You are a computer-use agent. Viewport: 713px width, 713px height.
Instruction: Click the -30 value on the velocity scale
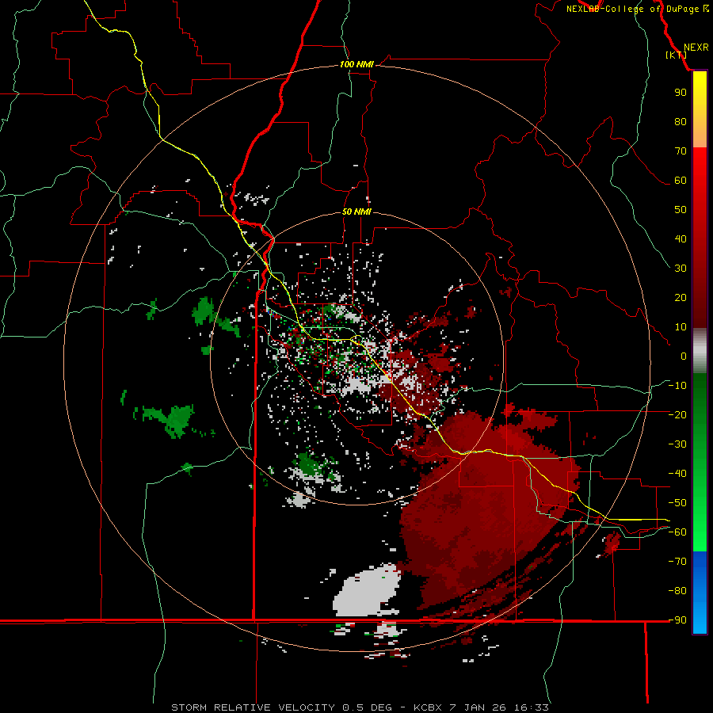(x=677, y=444)
